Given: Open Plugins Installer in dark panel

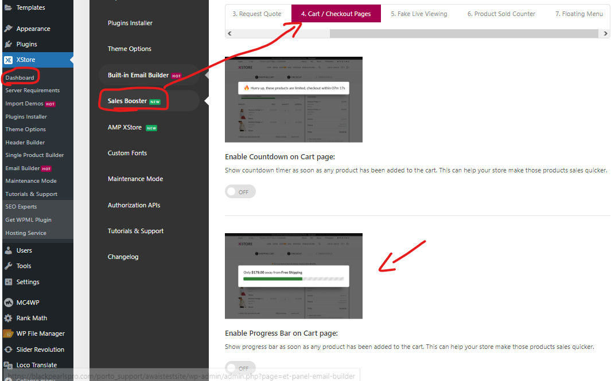Looking at the screenshot, I should click(130, 23).
